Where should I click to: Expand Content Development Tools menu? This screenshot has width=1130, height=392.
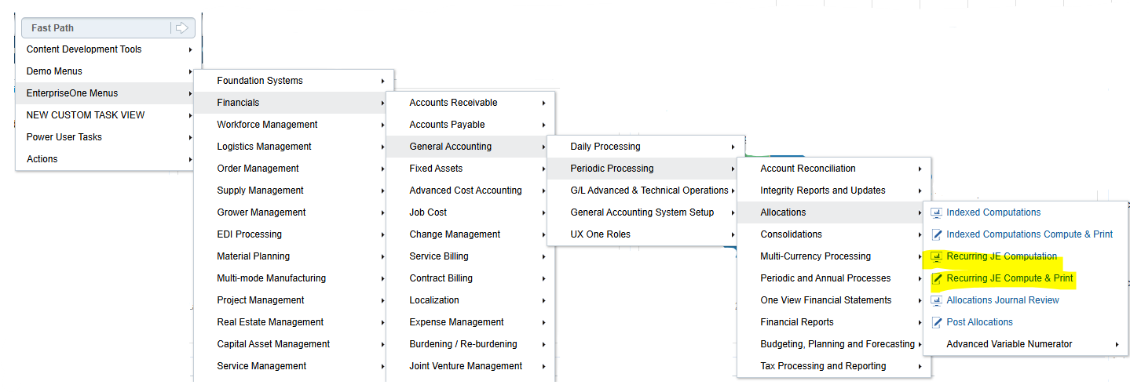(105, 49)
